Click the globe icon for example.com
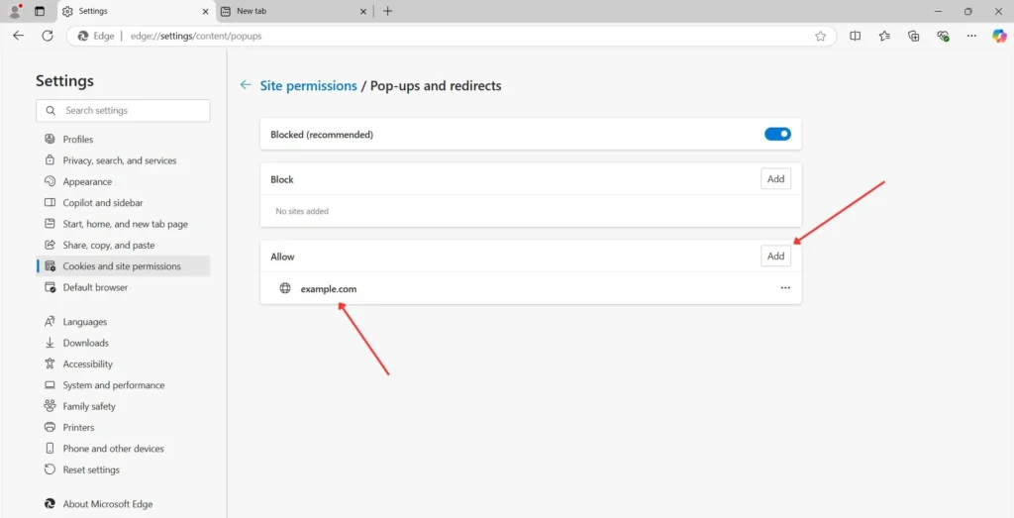Screen dimensions: 1014x518 284,288
